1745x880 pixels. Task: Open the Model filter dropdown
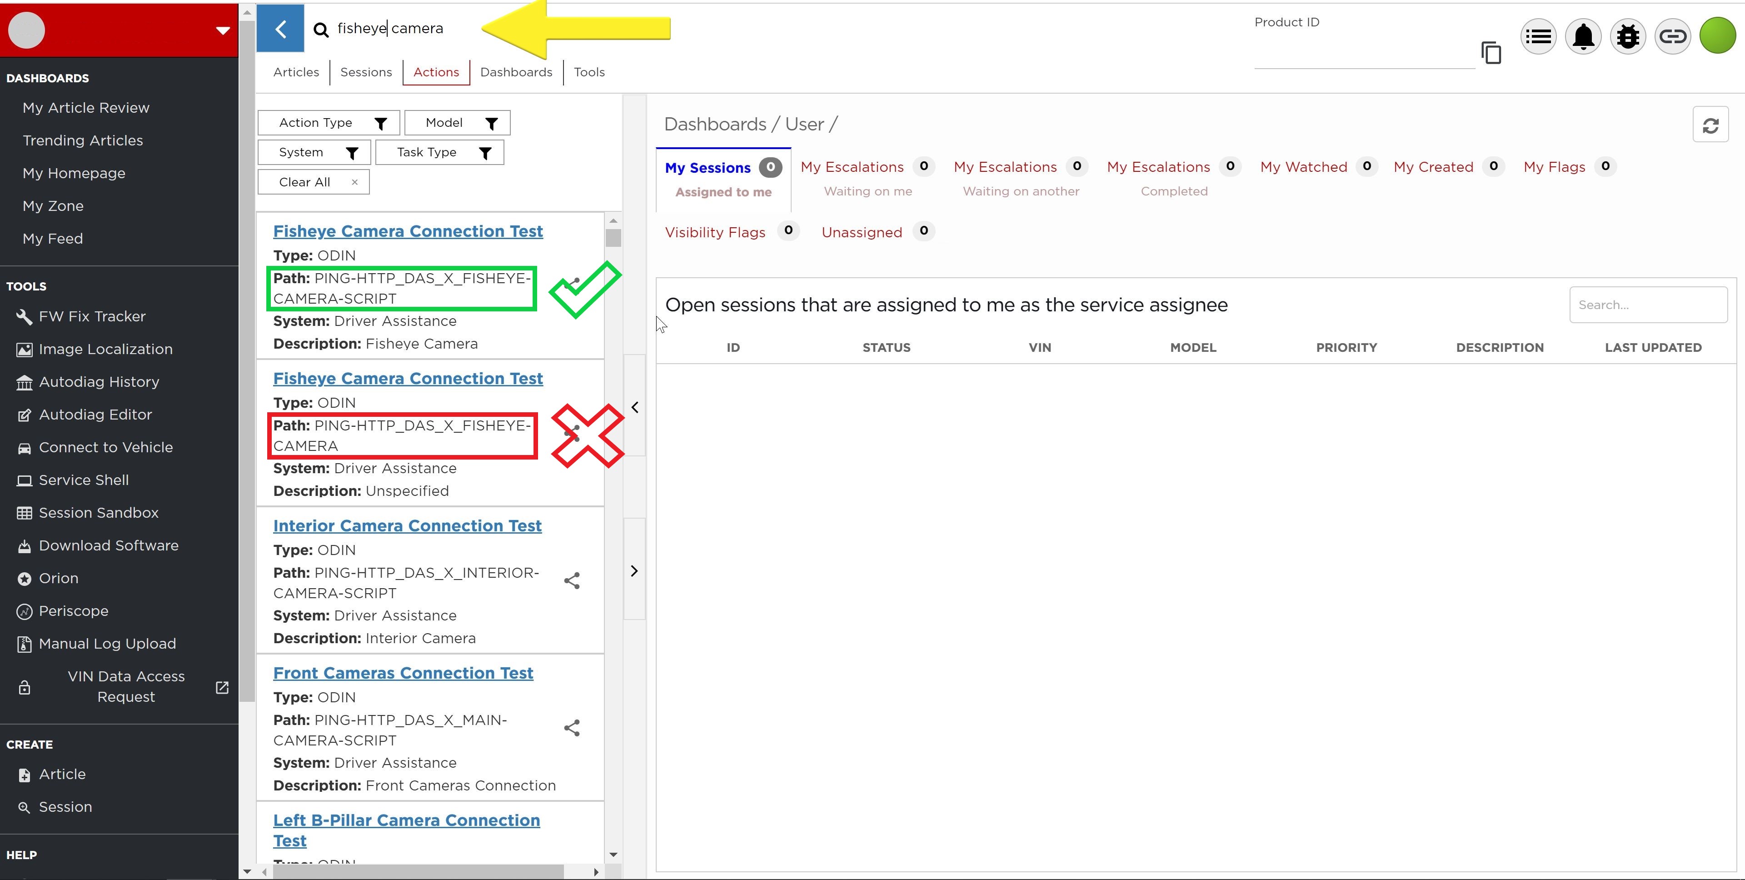(457, 123)
